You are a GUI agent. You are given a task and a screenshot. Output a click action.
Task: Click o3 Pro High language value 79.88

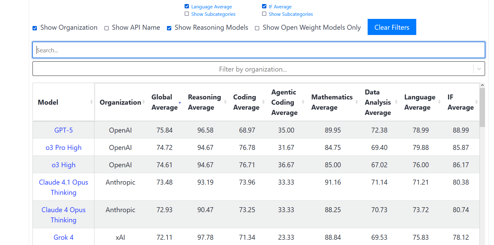click(x=421, y=147)
